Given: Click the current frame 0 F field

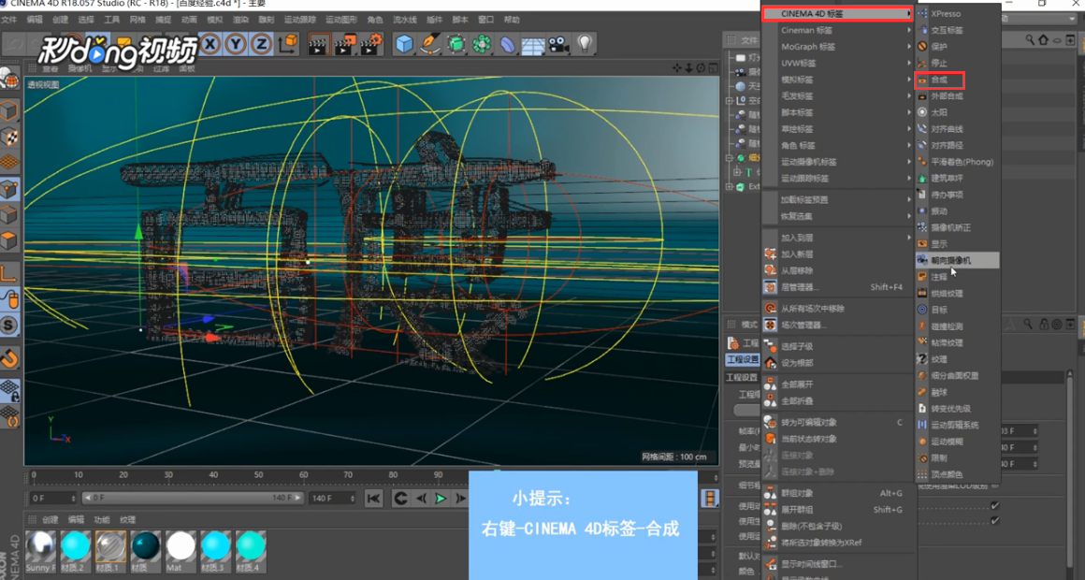Looking at the screenshot, I should pos(52,499).
